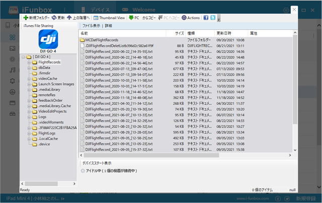322x203 pixels.
Task: Click the file list vertical scrollbar down arrow
Action: click(295, 150)
